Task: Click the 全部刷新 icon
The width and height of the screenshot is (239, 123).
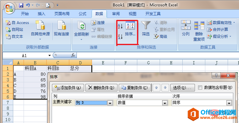Action: click(x=82, y=25)
